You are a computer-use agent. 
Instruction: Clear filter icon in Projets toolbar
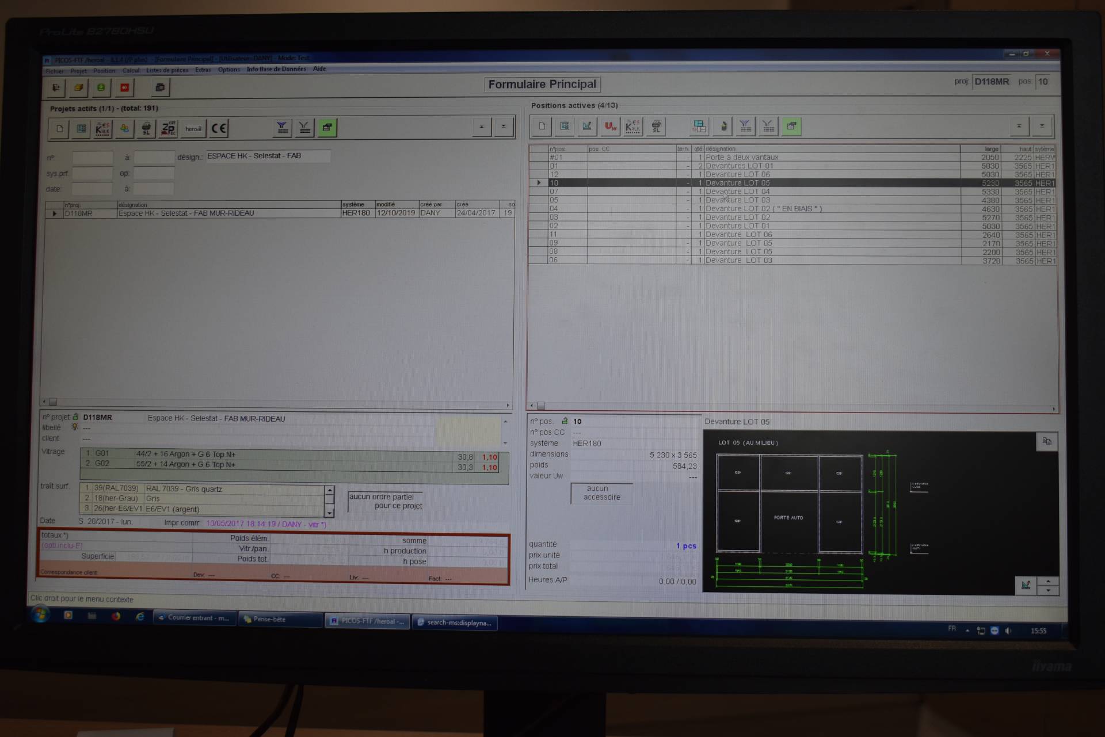(304, 128)
